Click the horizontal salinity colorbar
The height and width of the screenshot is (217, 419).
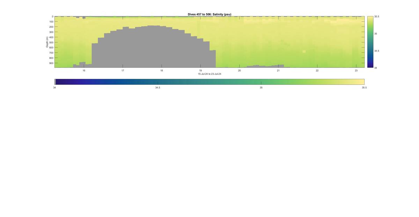point(209,82)
